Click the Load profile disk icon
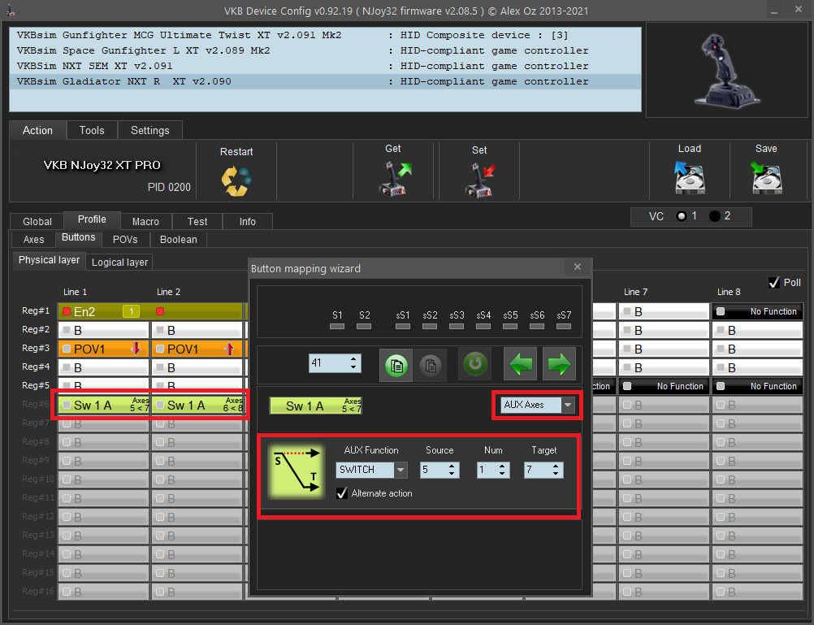 [x=689, y=177]
